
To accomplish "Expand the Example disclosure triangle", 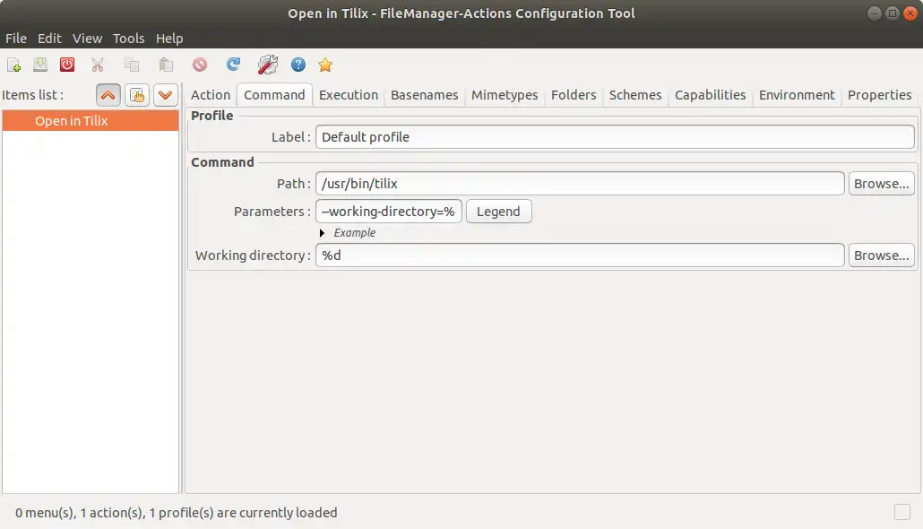I will pos(322,233).
